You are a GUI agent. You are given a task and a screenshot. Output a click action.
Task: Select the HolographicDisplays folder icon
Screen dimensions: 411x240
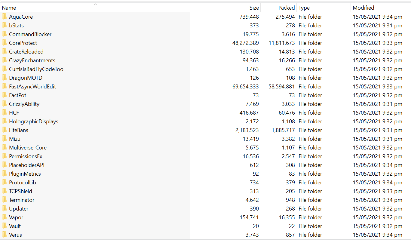[x=5, y=121]
